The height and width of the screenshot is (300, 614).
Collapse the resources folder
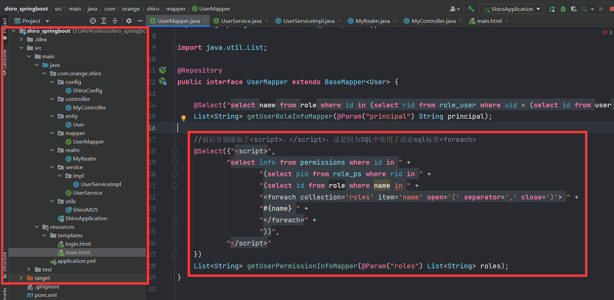[37, 227]
